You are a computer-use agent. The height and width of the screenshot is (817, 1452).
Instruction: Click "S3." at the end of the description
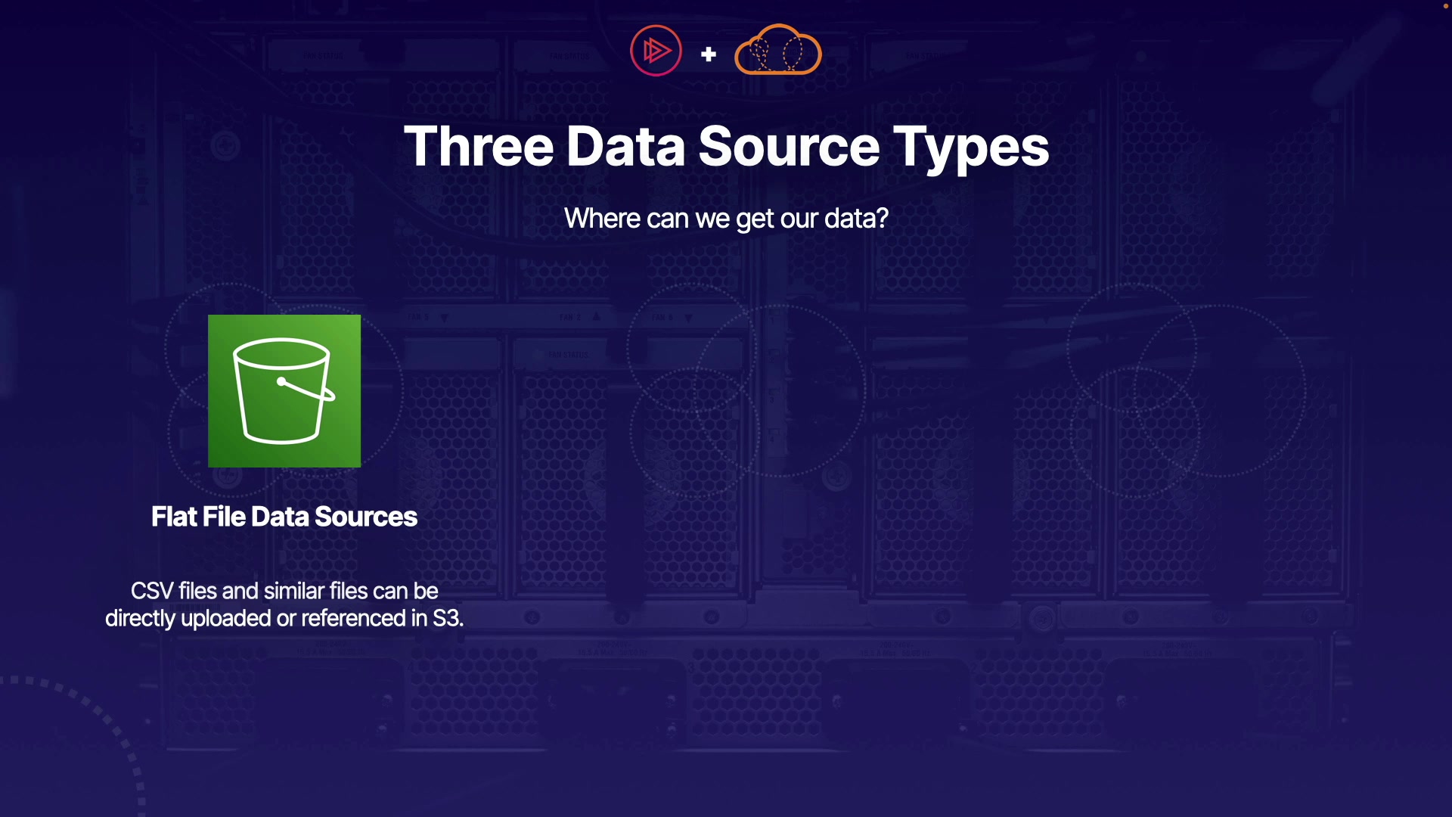click(x=448, y=618)
